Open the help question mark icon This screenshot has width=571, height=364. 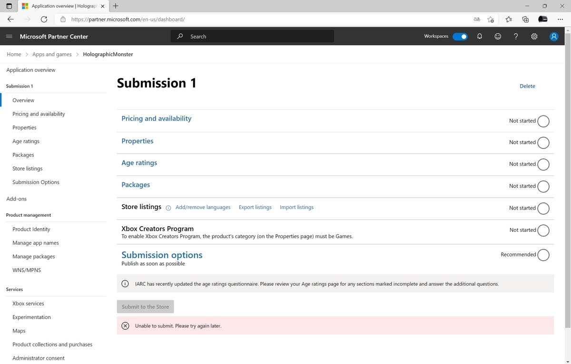(516, 37)
